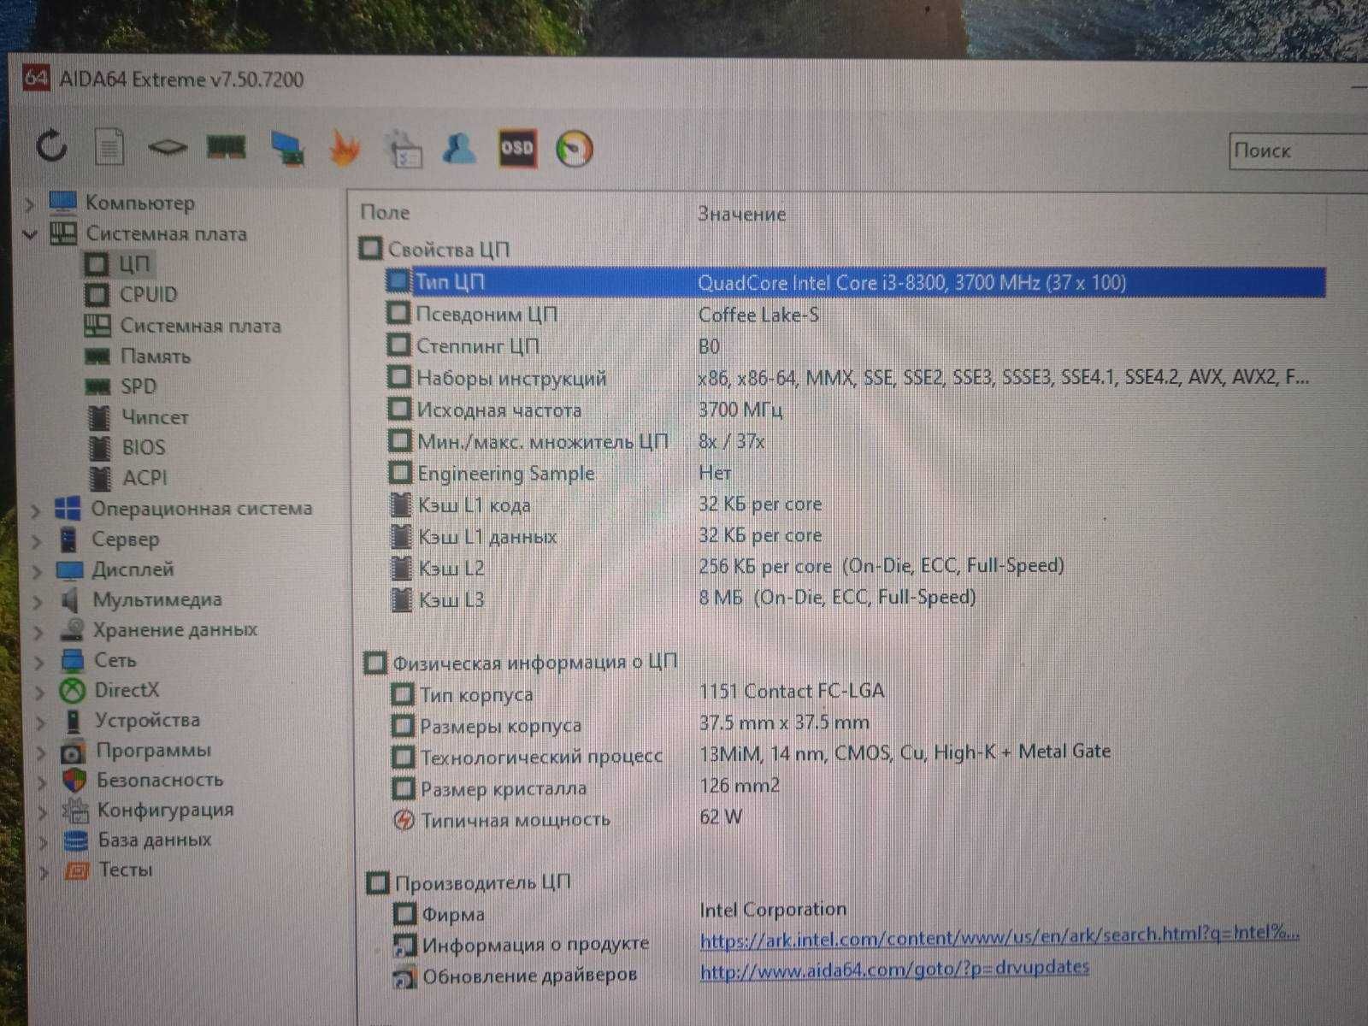Open BIOS in the tree

click(127, 447)
